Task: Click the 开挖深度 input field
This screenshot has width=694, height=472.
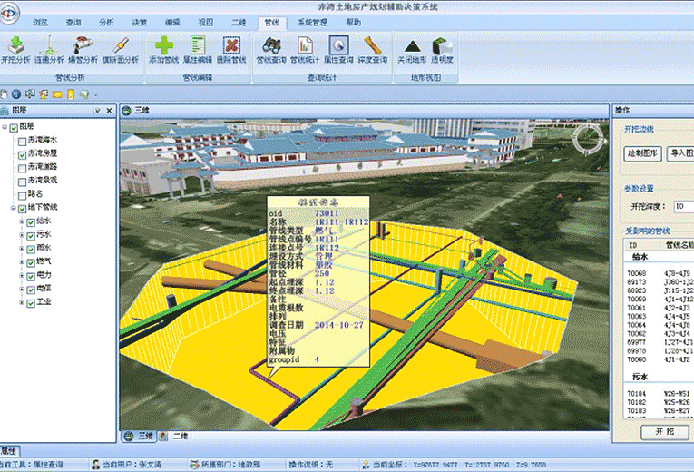Action: [x=682, y=206]
